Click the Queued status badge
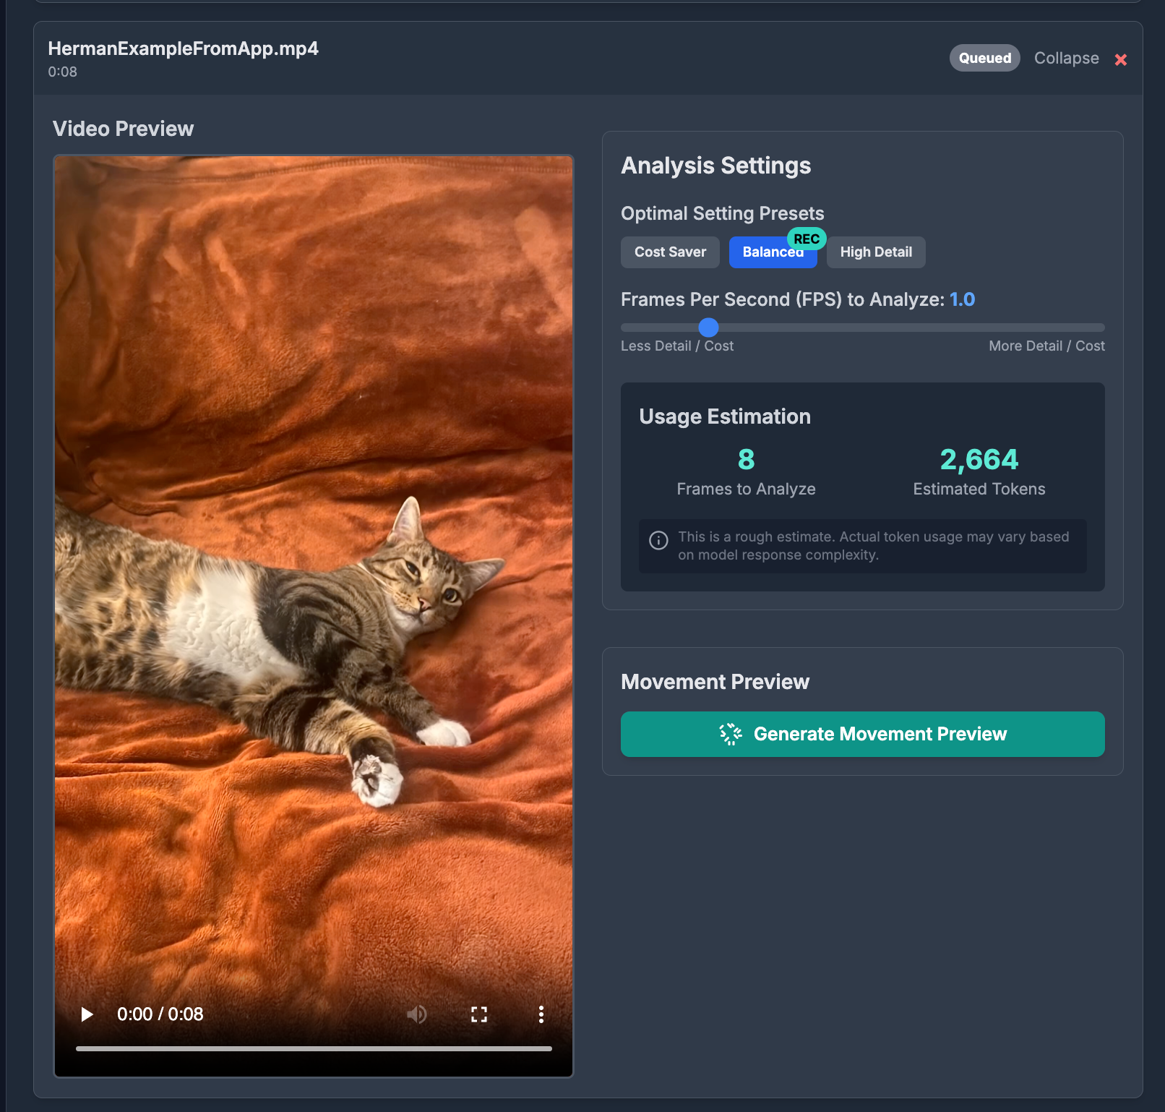The height and width of the screenshot is (1112, 1165). tap(984, 59)
